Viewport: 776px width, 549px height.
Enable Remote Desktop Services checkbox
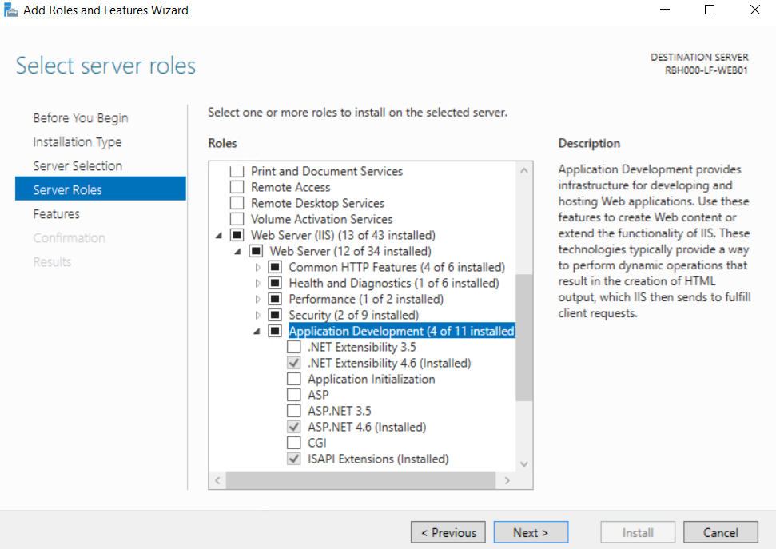pyautogui.click(x=237, y=203)
